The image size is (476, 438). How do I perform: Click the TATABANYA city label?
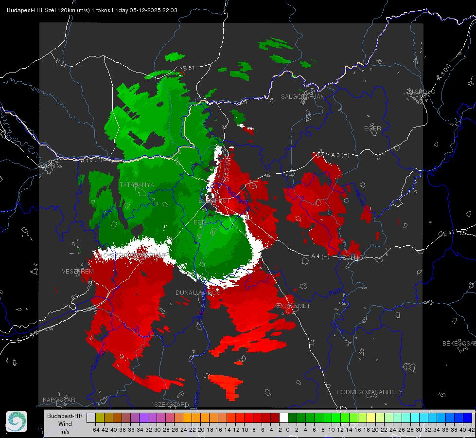(x=137, y=184)
